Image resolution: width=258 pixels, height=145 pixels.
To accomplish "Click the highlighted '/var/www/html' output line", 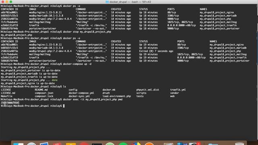I will (10, 103).
